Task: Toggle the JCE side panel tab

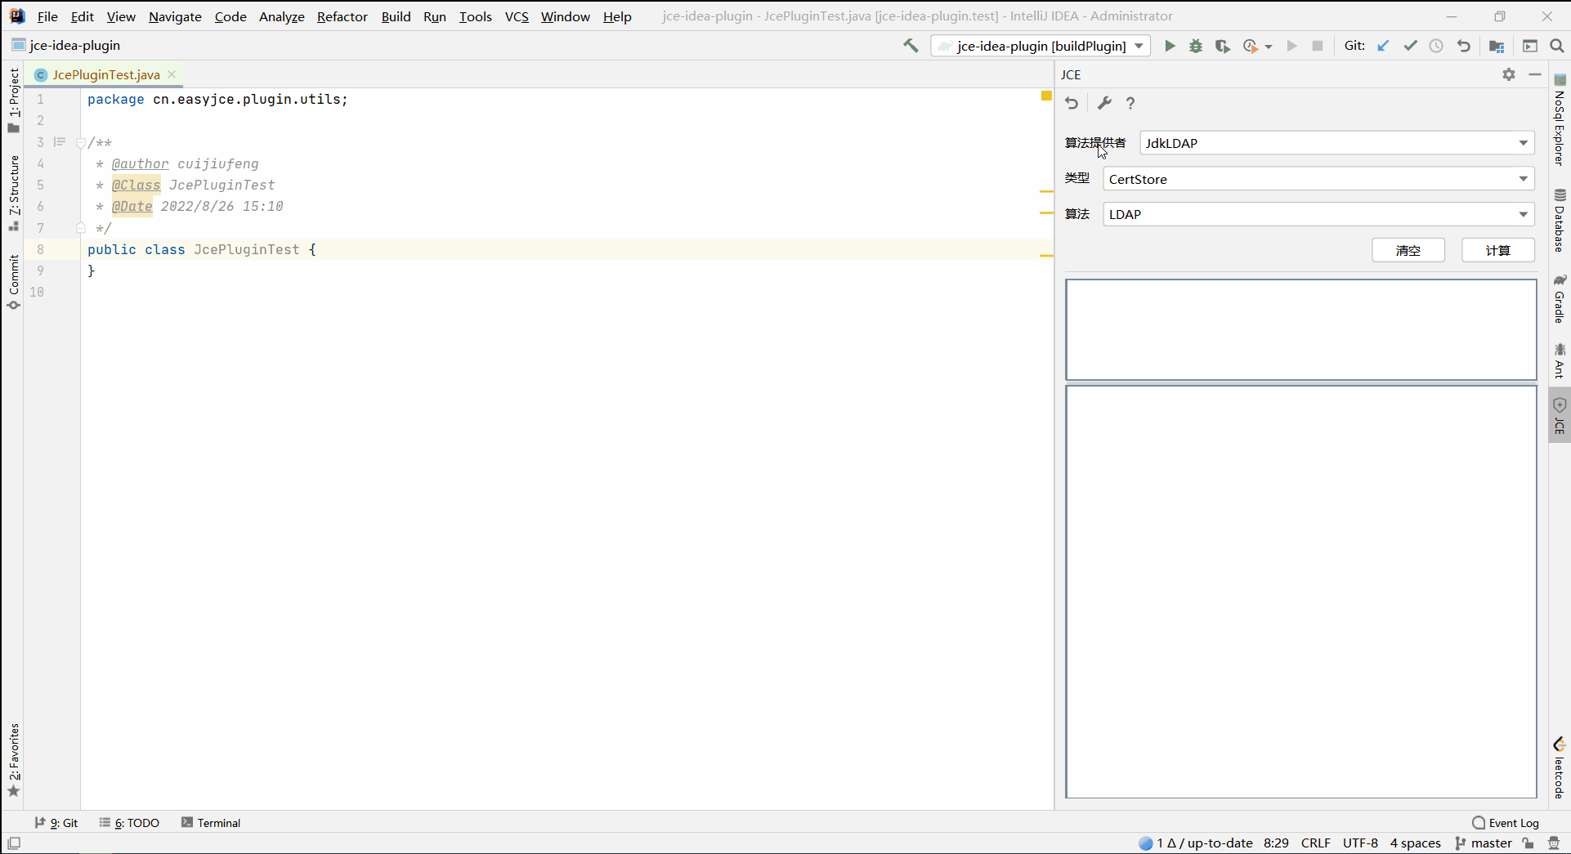Action: coord(1560,415)
